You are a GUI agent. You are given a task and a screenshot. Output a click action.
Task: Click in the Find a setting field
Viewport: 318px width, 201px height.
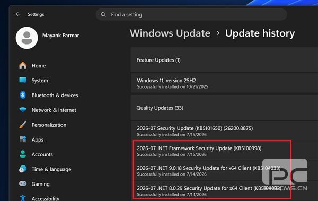pyautogui.click(x=191, y=15)
